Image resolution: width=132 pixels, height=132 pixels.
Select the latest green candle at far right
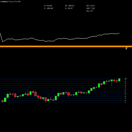click(x=119, y=80)
